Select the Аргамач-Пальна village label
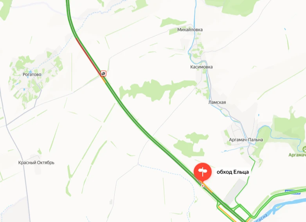 pos(246,140)
